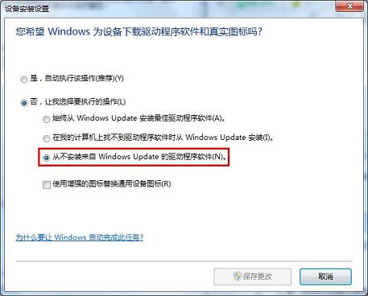Screen dimensions: 368x296
Task: Click the 保存更改 button text label
Action: pyautogui.click(x=258, y=277)
